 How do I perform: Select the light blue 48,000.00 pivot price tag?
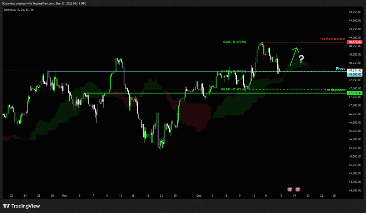coord(355,74)
